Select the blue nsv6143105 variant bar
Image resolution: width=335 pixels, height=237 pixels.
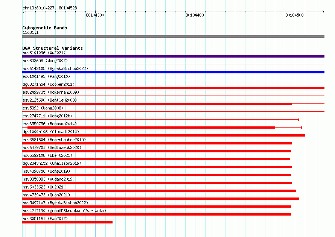(x=173, y=72)
